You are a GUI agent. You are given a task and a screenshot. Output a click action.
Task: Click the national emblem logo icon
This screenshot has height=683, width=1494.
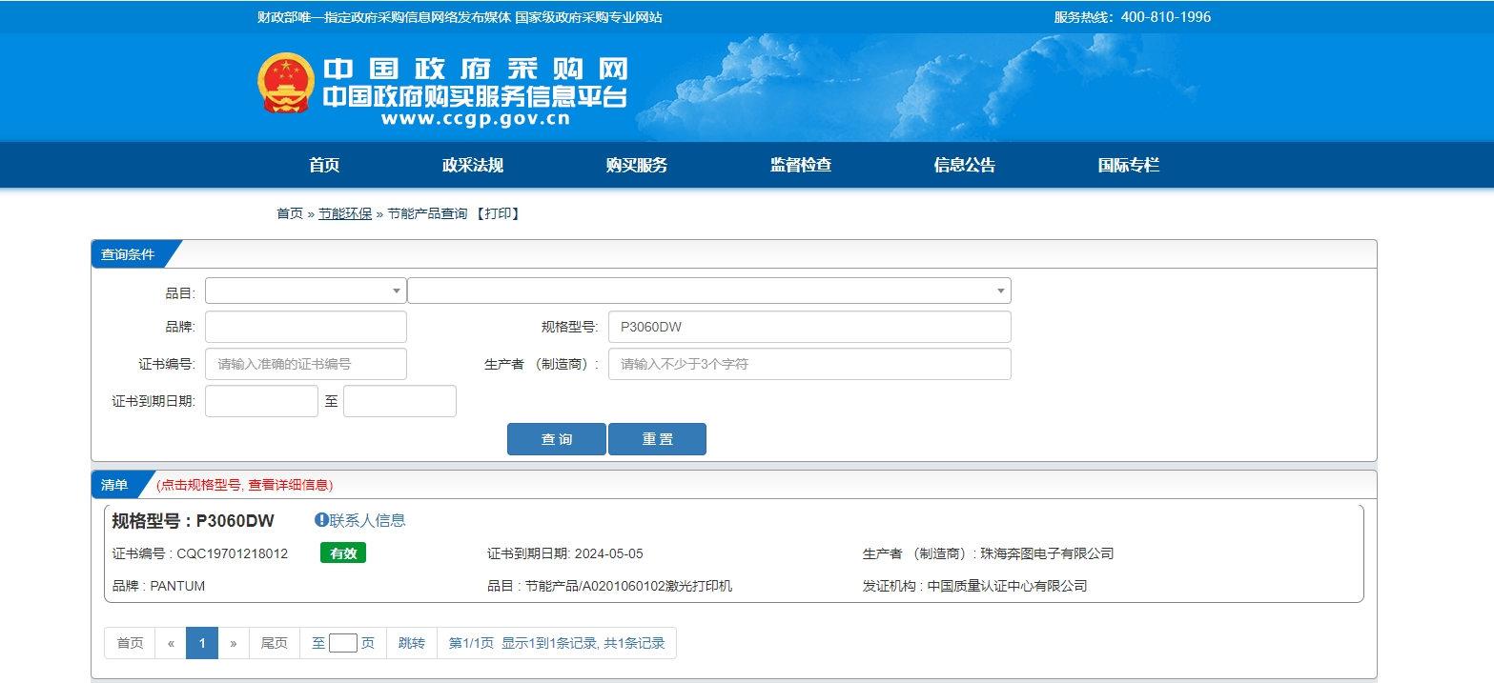[286, 84]
